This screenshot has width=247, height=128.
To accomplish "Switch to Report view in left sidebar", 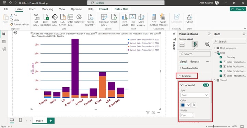I will [4, 34].
